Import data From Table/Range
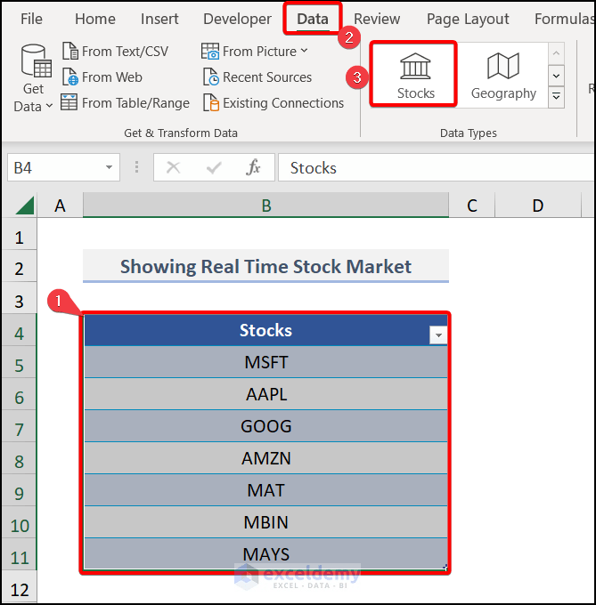This screenshot has height=605, width=596. coord(125,103)
